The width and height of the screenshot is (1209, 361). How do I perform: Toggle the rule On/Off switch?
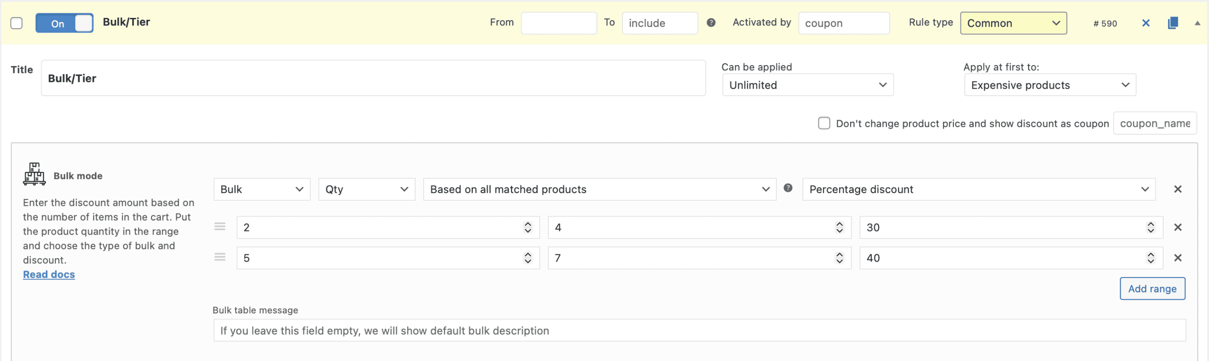64,23
